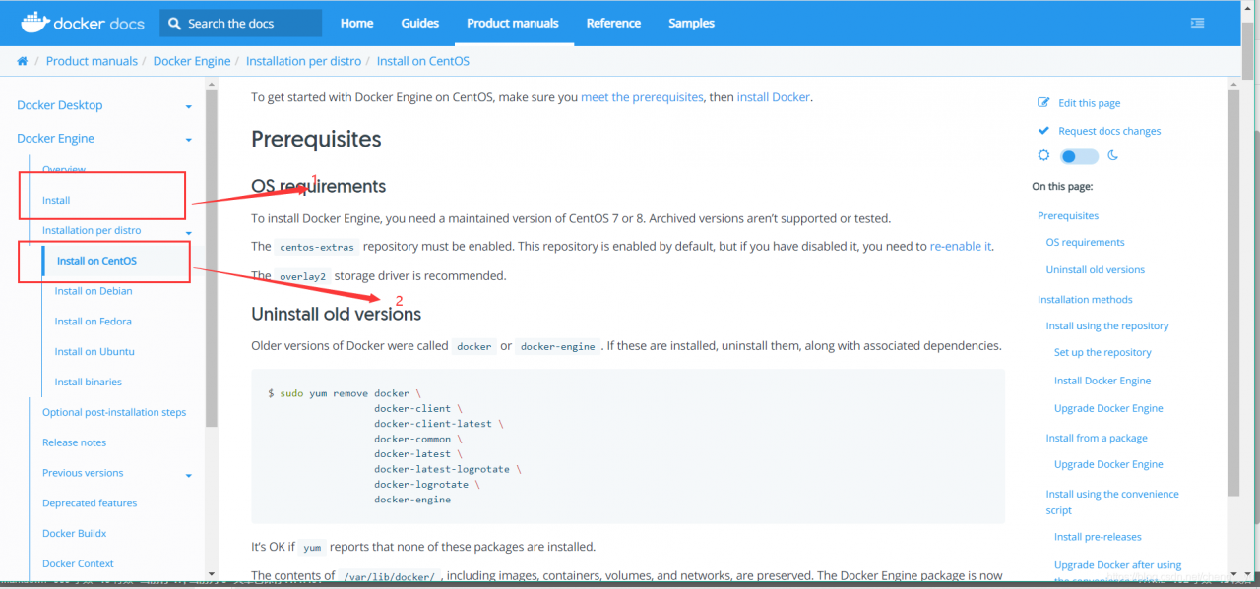This screenshot has width=1260, height=589.
Task: Go to Installation per distro breadcrumb
Action: point(304,61)
